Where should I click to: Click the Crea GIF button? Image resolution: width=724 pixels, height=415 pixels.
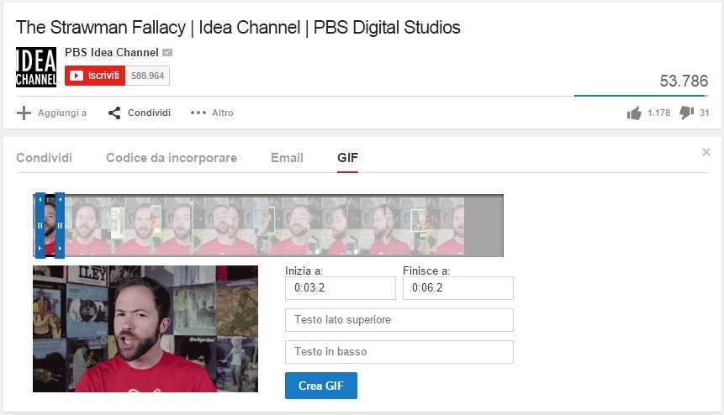(321, 386)
